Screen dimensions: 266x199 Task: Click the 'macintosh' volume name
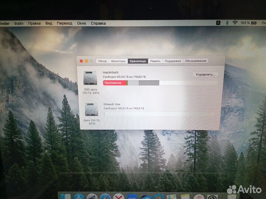pos(110,73)
